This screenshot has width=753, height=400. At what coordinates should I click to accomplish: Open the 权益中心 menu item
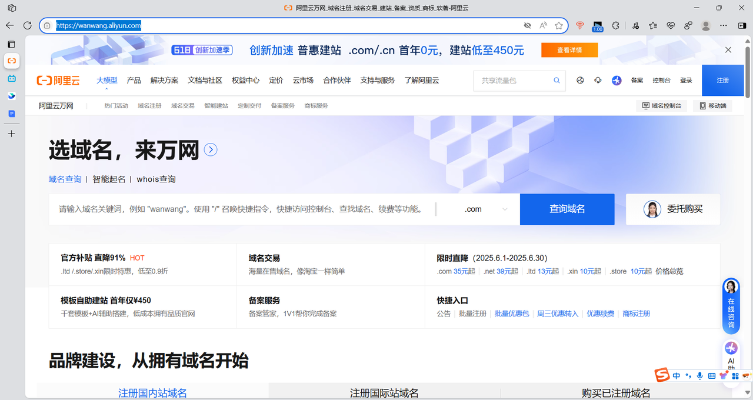pyautogui.click(x=245, y=81)
